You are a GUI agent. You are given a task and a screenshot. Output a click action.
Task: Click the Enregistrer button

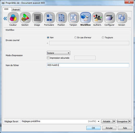123,121
